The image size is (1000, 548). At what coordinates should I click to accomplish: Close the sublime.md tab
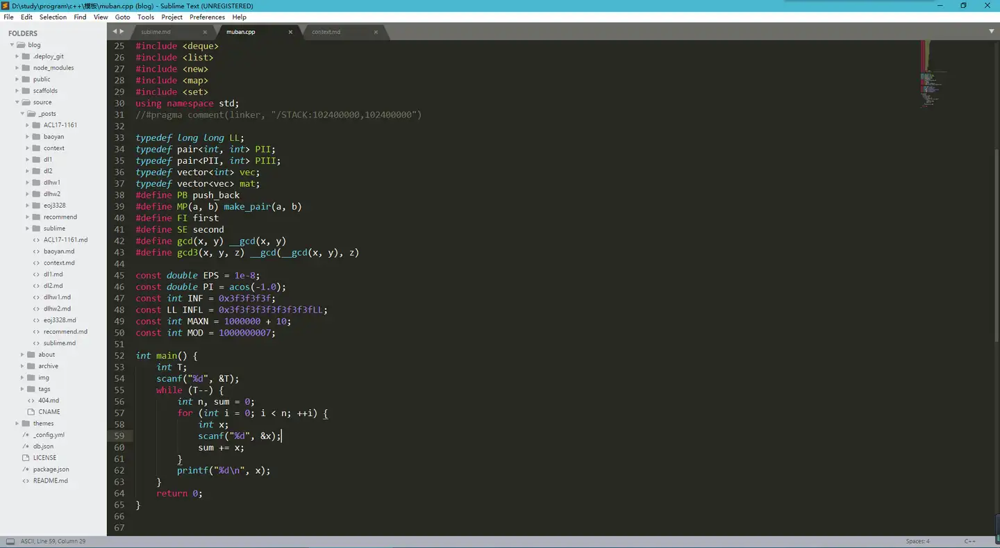coord(205,32)
